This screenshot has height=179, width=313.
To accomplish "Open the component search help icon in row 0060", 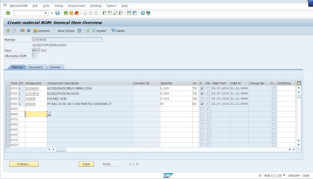I will 49,114.
